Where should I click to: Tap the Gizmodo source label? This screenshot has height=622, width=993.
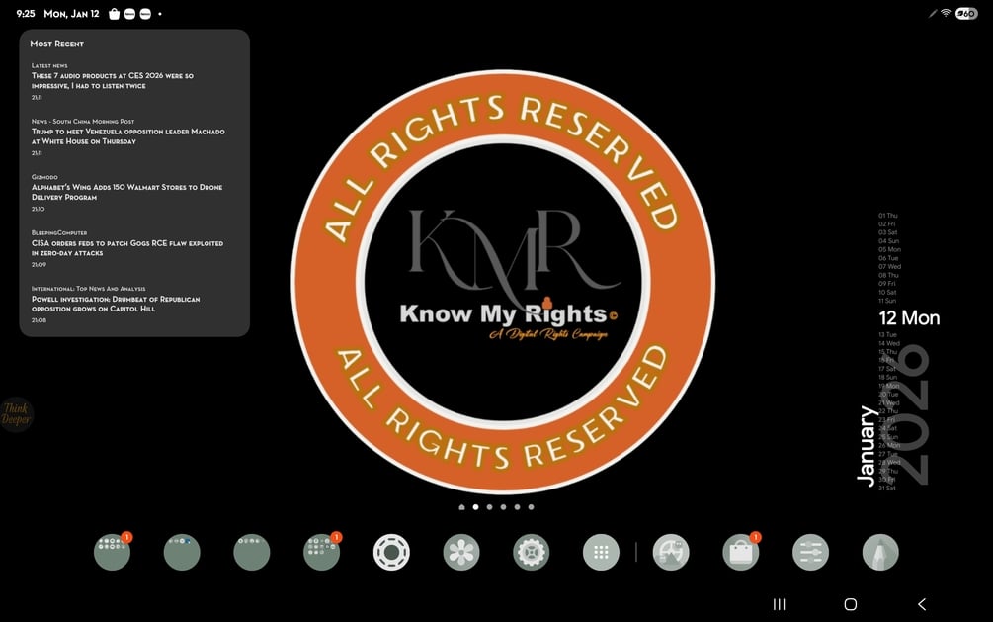point(45,177)
